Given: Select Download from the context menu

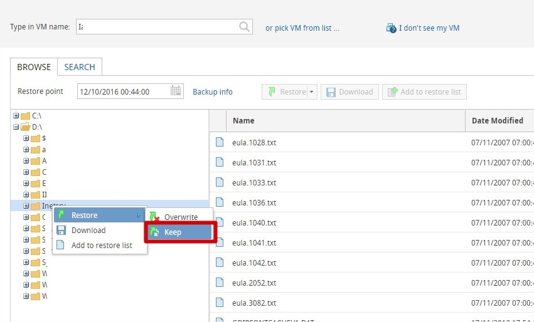Looking at the screenshot, I should click(88, 230).
